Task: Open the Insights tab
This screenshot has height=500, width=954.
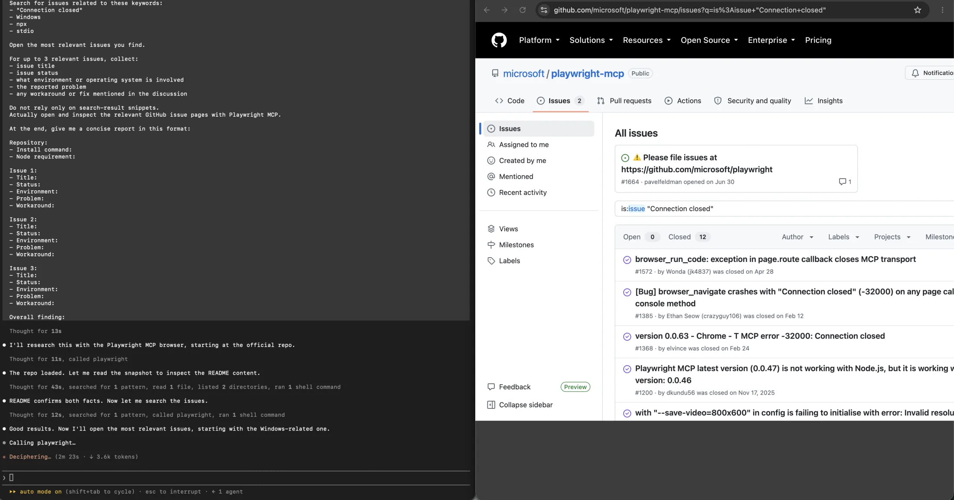Action: coord(823,101)
